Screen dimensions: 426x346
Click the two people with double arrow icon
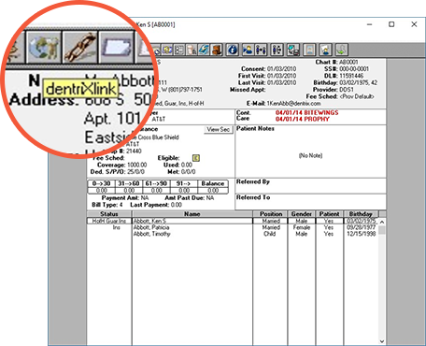(x=277, y=50)
